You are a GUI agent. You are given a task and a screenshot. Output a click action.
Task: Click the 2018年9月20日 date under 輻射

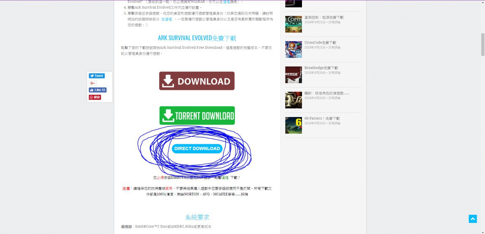(314, 98)
